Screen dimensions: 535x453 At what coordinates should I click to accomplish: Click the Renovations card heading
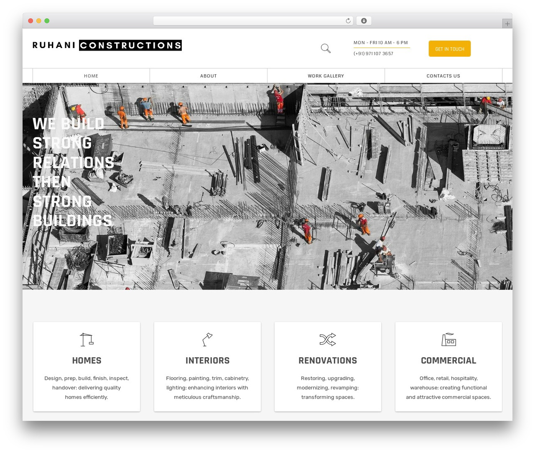pos(328,360)
